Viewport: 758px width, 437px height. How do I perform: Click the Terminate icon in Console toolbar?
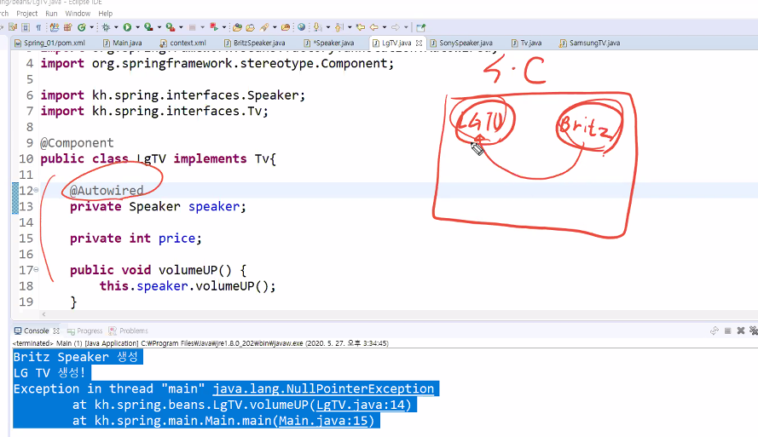tap(727, 331)
